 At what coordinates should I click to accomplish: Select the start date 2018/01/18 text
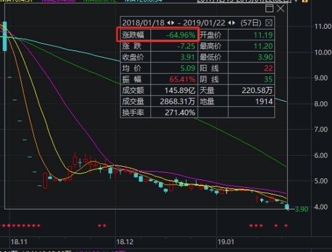(143, 23)
